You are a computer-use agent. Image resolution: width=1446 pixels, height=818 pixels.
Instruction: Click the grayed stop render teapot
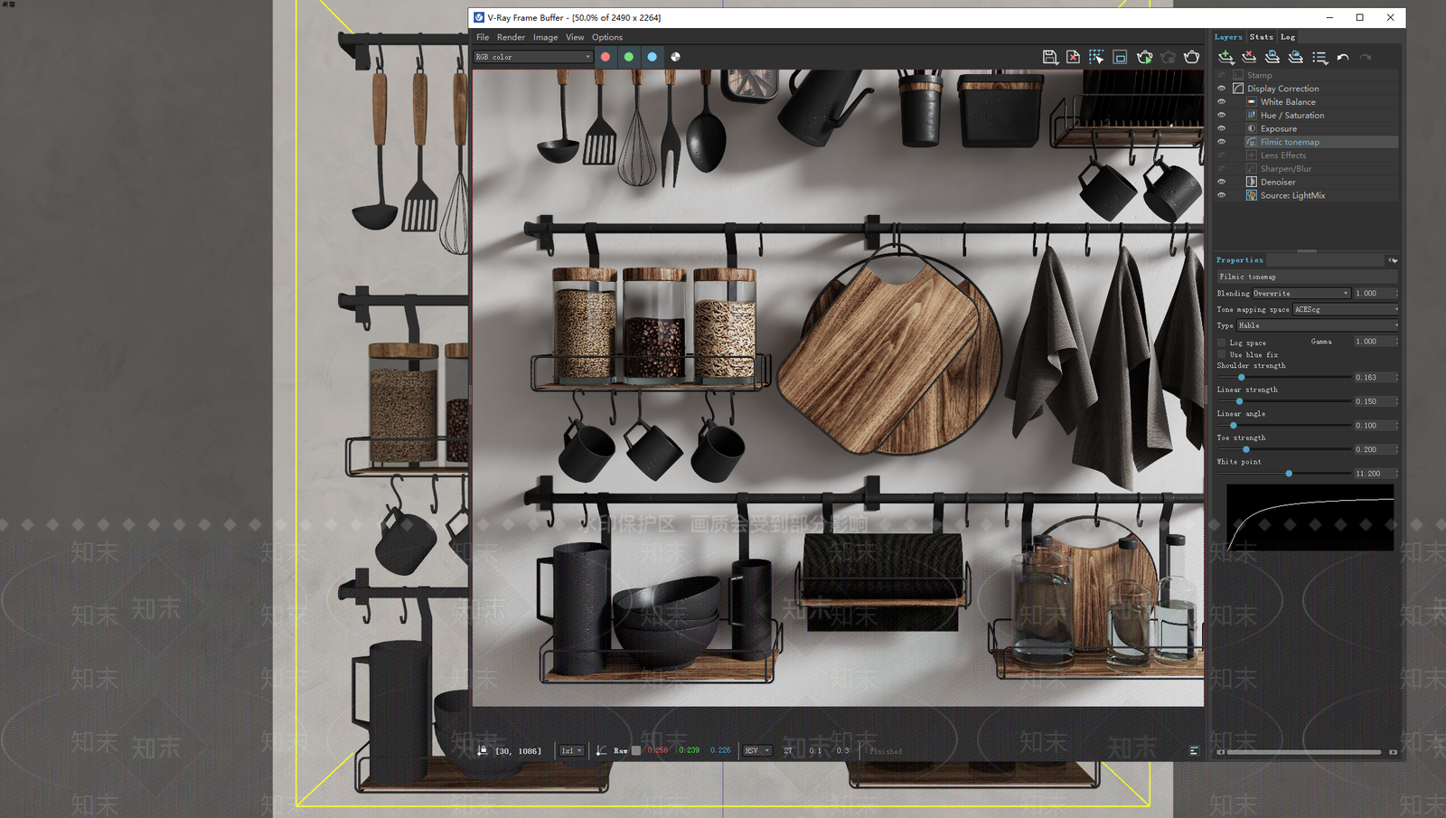[1169, 57]
